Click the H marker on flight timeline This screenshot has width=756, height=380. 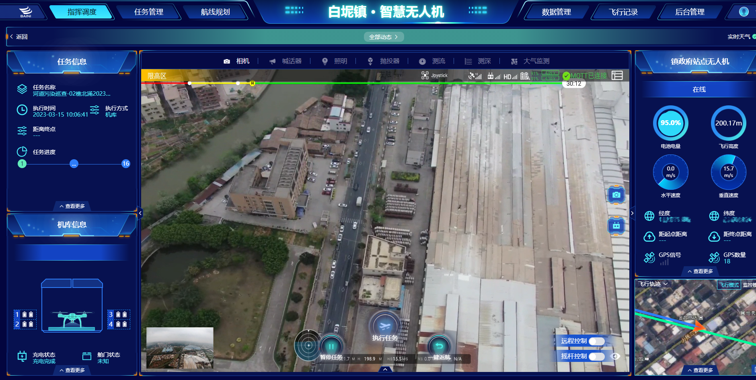[x=252, y=83]
